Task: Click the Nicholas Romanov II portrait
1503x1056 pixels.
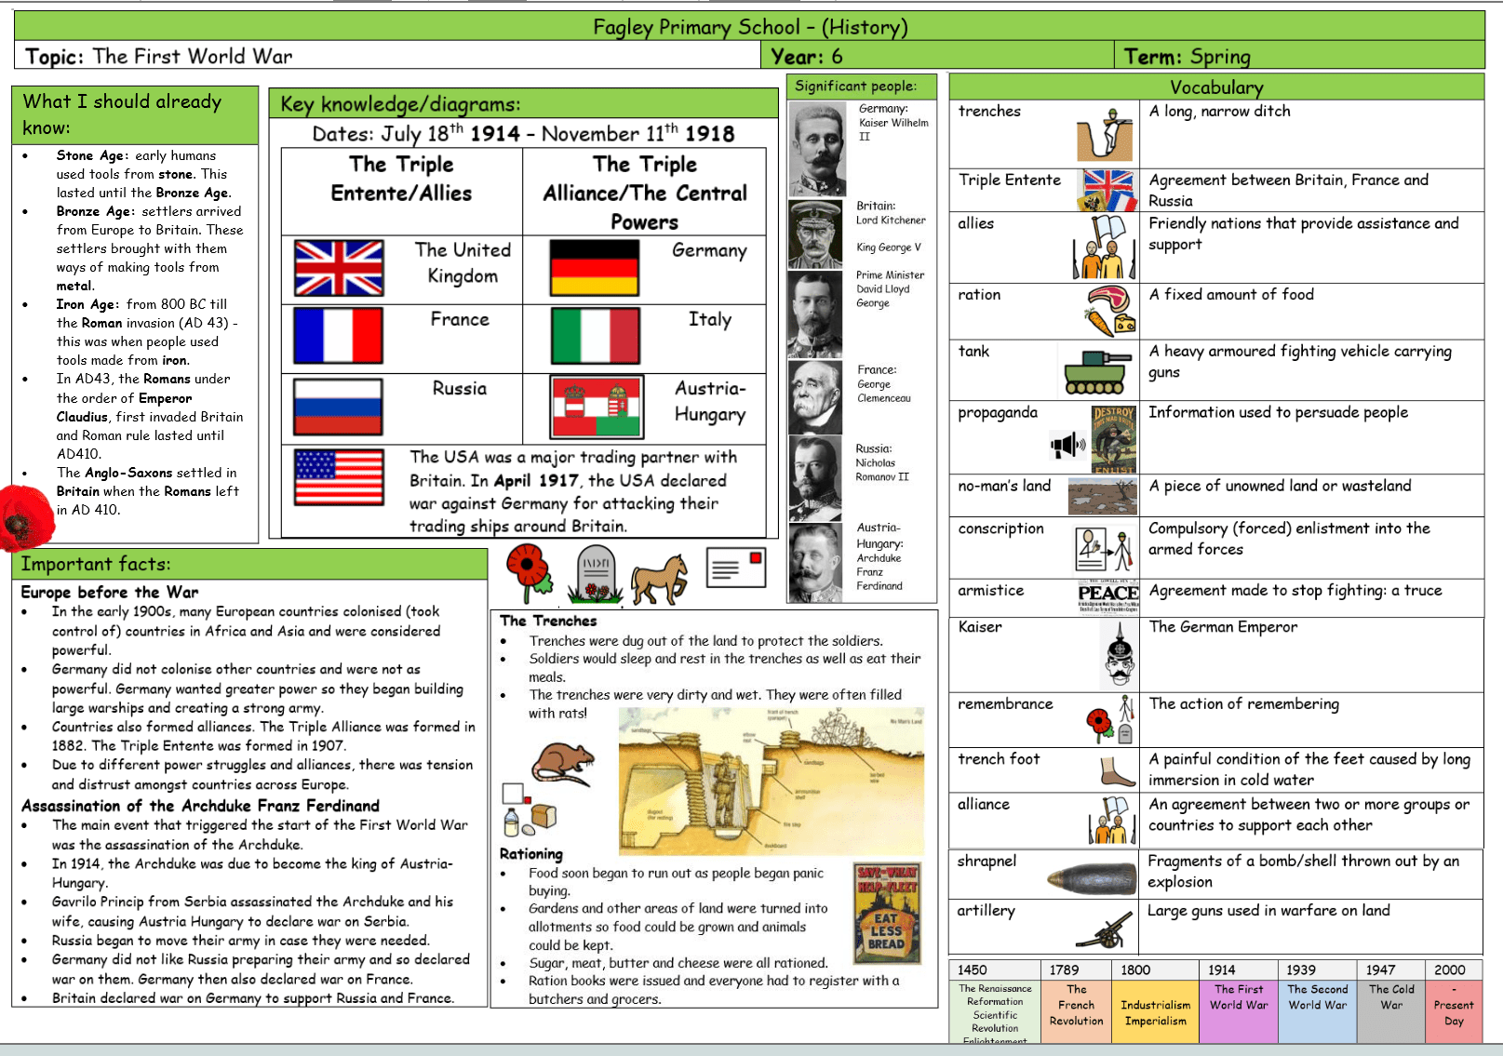Action: click(x=815, y=478)
